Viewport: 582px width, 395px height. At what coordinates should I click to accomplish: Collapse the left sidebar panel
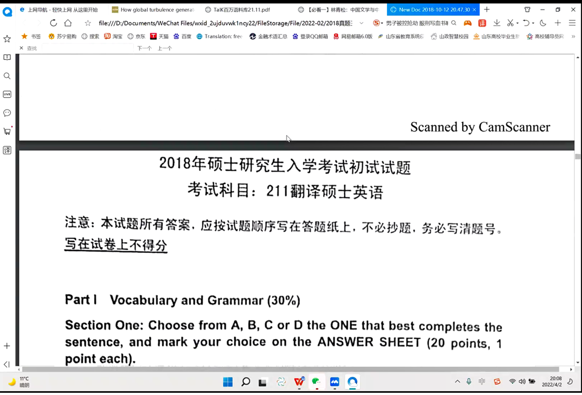point(7,365)
